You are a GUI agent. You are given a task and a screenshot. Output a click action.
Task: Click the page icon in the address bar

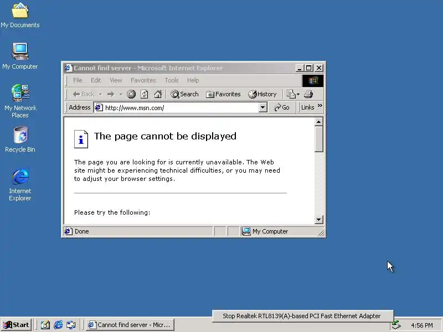99,107
